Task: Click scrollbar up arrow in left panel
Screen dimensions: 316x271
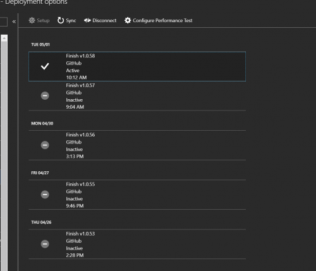Action: 4,38
